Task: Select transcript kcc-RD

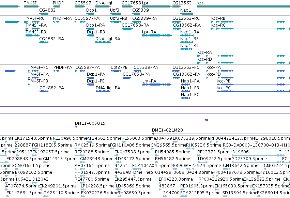Action: pos(204,59)
